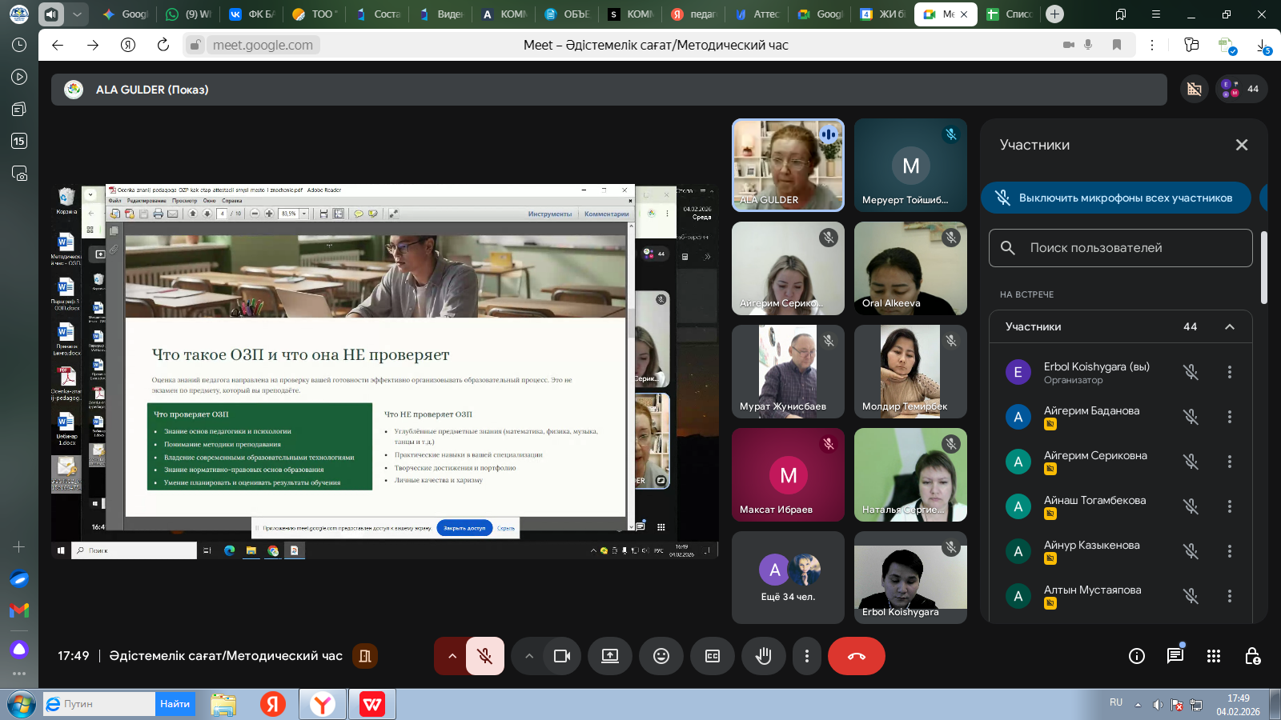Viewport: 1281px width, 720px height.
Task: Open the meeting info details icon
Action: point(1136,656)
